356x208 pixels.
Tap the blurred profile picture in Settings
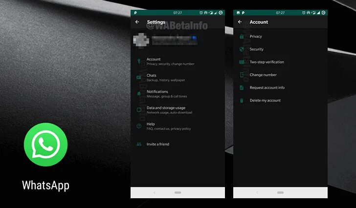click(x=141, y=41)
